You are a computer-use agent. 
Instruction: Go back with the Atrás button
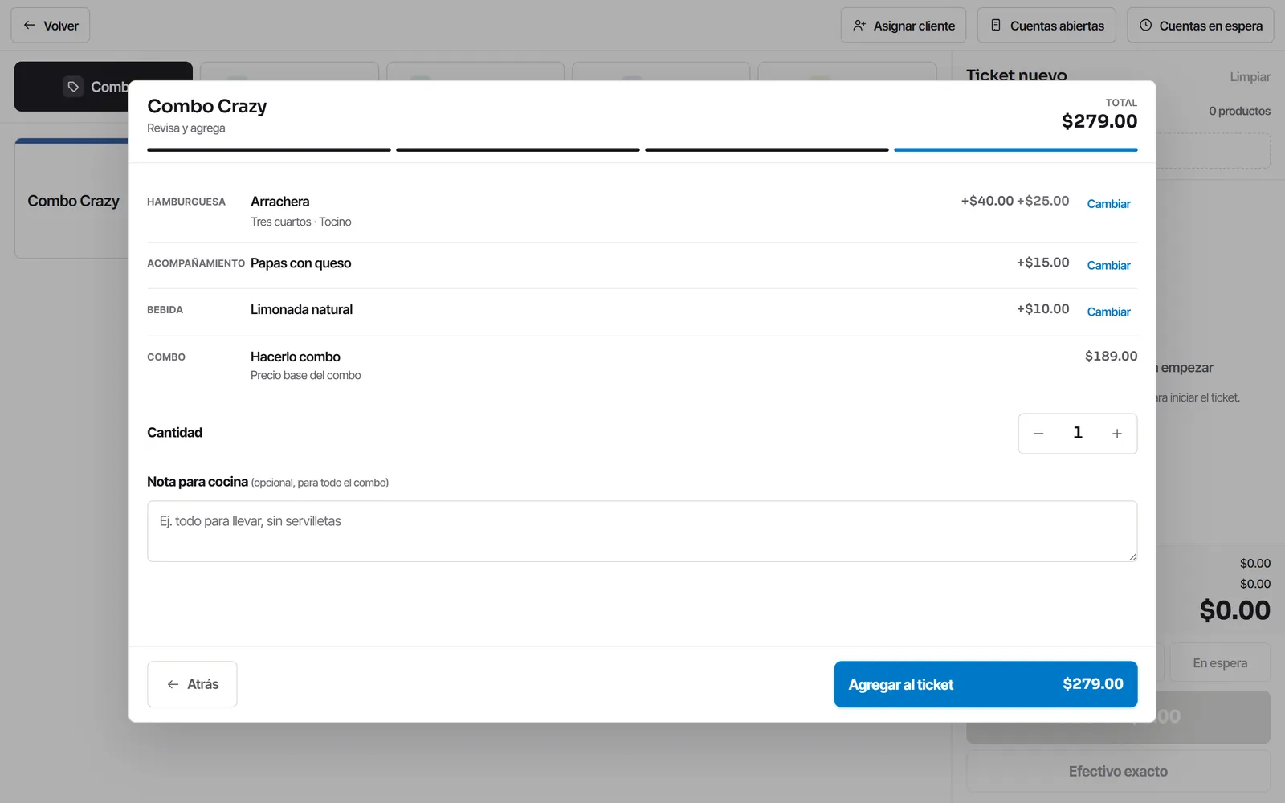click(x=192, y=684)
